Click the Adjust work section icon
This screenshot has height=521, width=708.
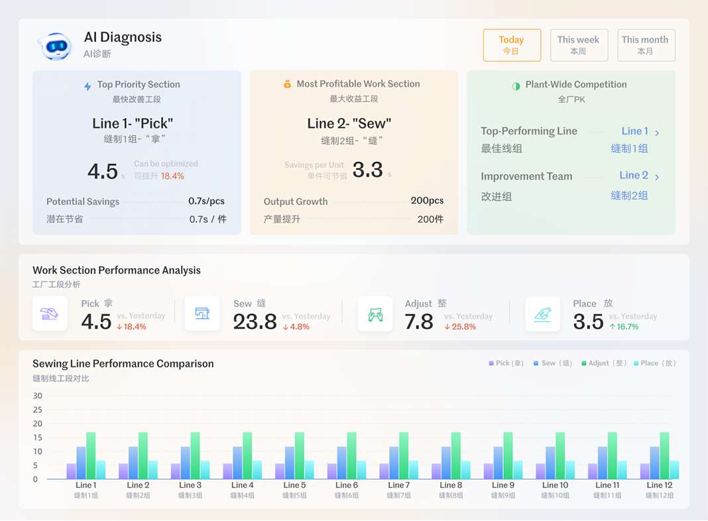pos(375,314)
